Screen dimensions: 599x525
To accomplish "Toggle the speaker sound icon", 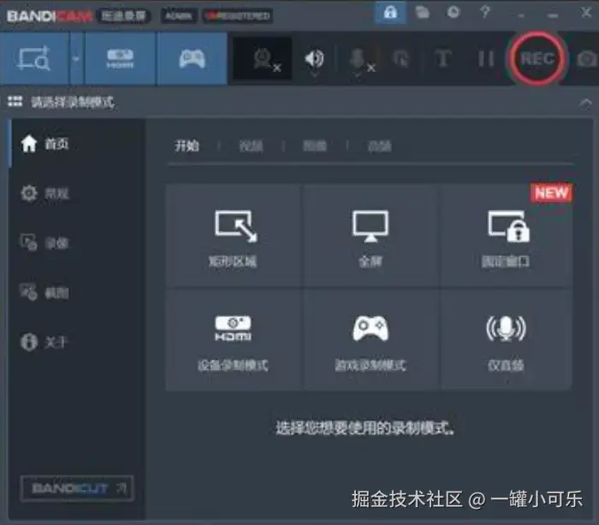I will 314,59.
